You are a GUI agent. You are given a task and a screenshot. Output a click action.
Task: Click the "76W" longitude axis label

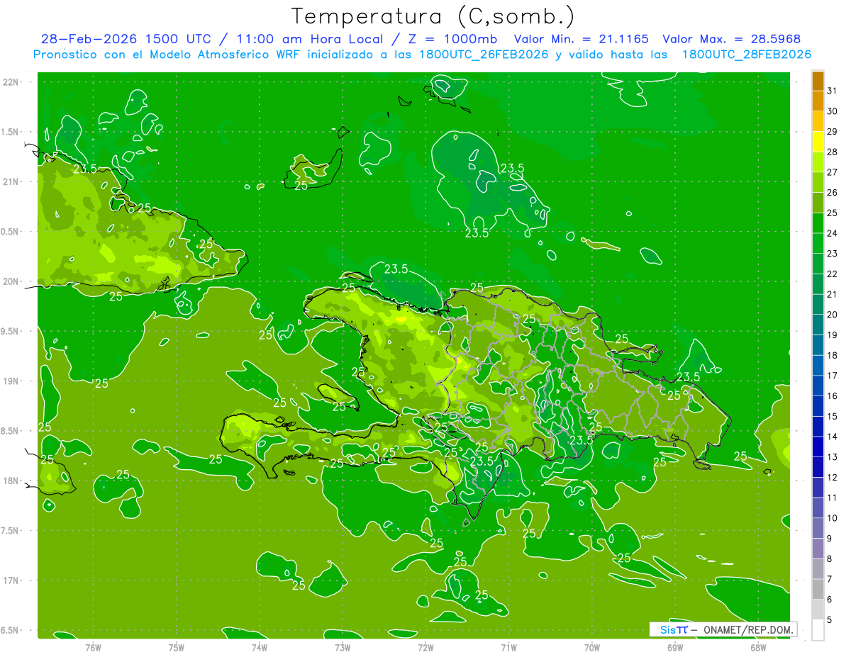(x=93, y=647)
